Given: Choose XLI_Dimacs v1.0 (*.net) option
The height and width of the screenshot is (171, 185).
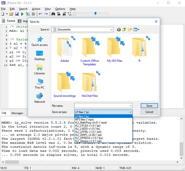Looking at the screenshot, I should tap(103, 141).
